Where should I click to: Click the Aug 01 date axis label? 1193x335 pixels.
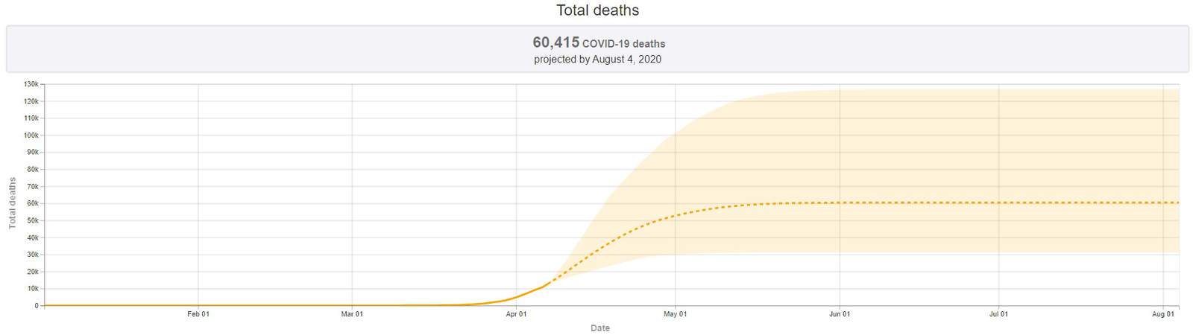tap(1163, 314)
